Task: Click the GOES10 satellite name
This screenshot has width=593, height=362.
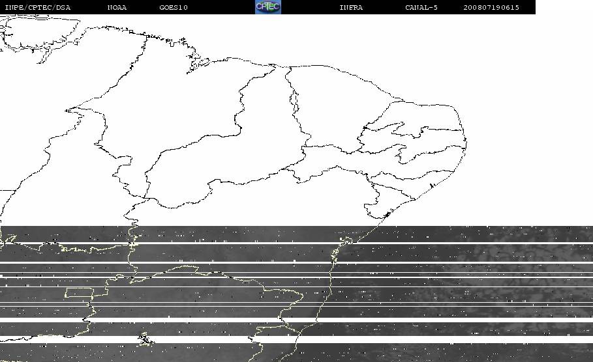Action: pyautogui.click(x=174, y=7)
